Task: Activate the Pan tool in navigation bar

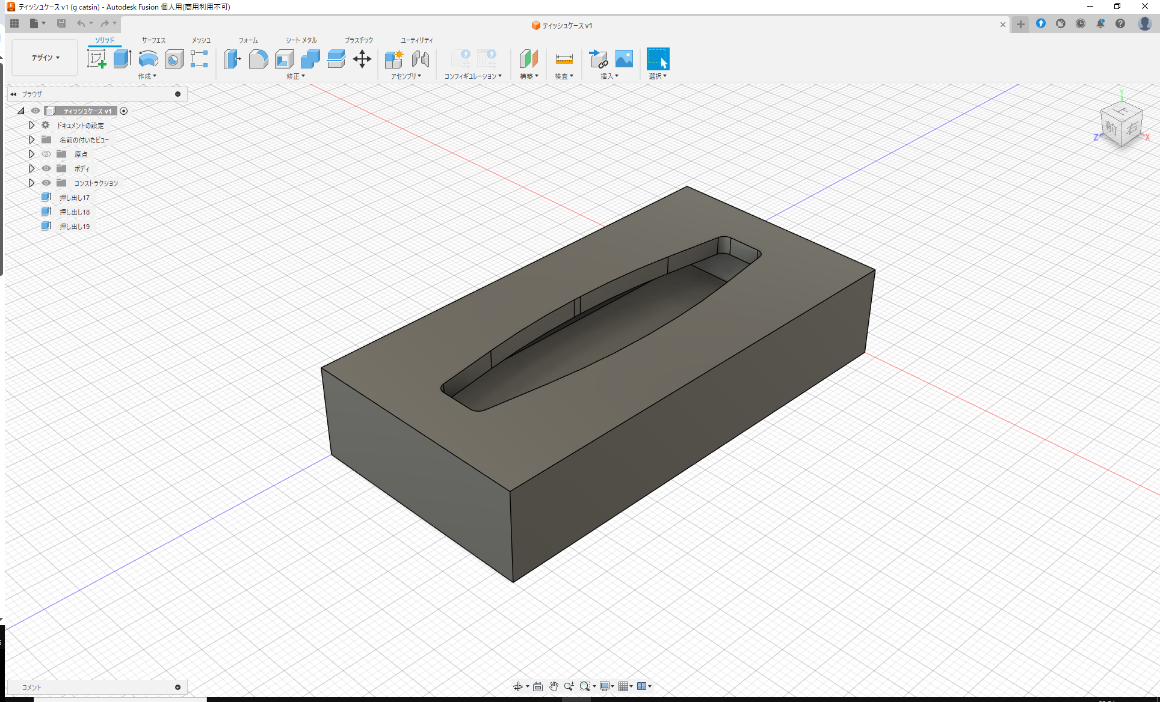Action: tap(554, 686)
